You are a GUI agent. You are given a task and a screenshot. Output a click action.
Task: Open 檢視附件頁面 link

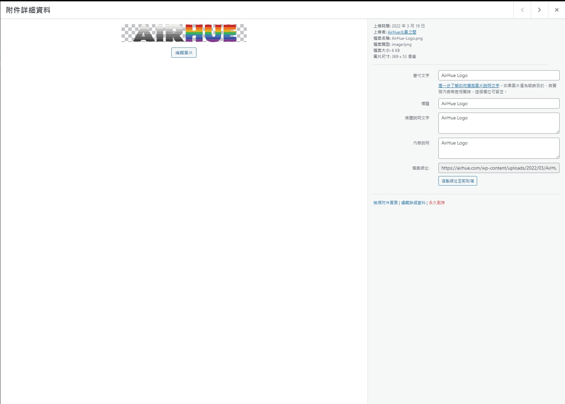click(385, 203)
